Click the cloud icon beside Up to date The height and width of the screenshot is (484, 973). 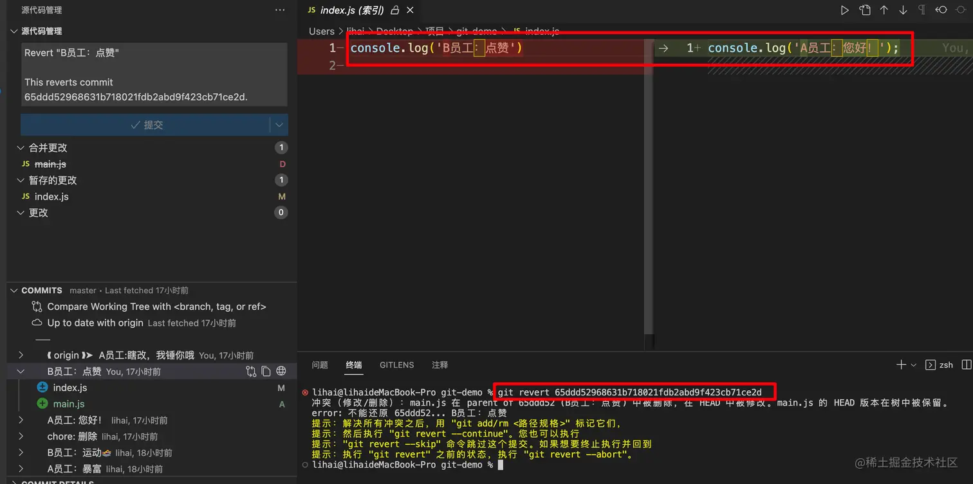pos(37,323)
